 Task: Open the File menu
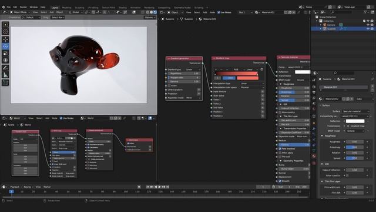9,7
